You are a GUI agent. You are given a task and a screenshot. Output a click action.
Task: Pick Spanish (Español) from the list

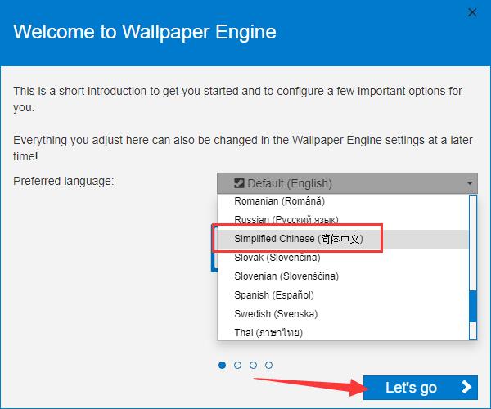pyautogui.click(x=343, y=295)
